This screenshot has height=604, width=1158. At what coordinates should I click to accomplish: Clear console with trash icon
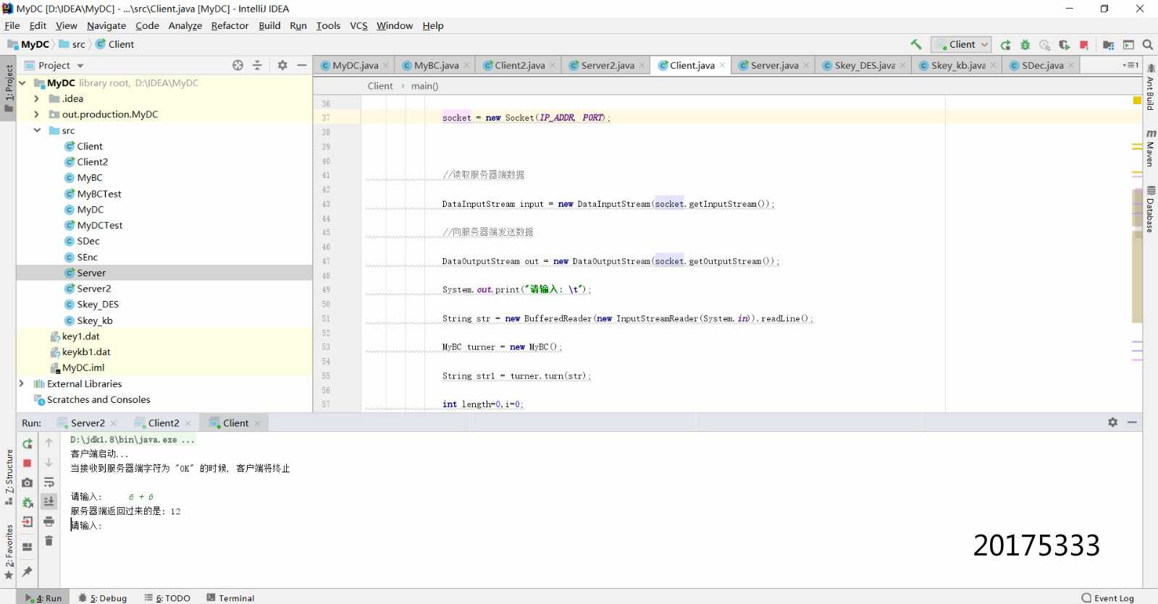pyautogui.click(x=49, y=541)
